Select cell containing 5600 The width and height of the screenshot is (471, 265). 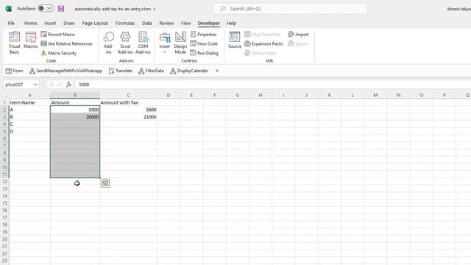tap(128, 110)
